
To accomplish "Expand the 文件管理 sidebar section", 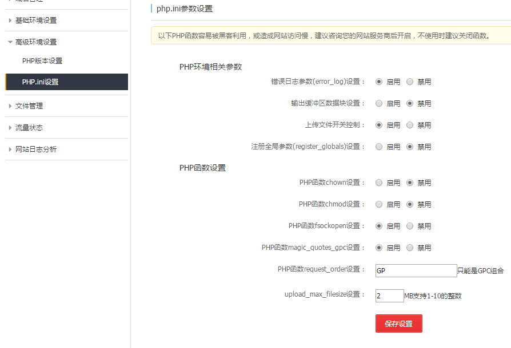I will [29, 106].
